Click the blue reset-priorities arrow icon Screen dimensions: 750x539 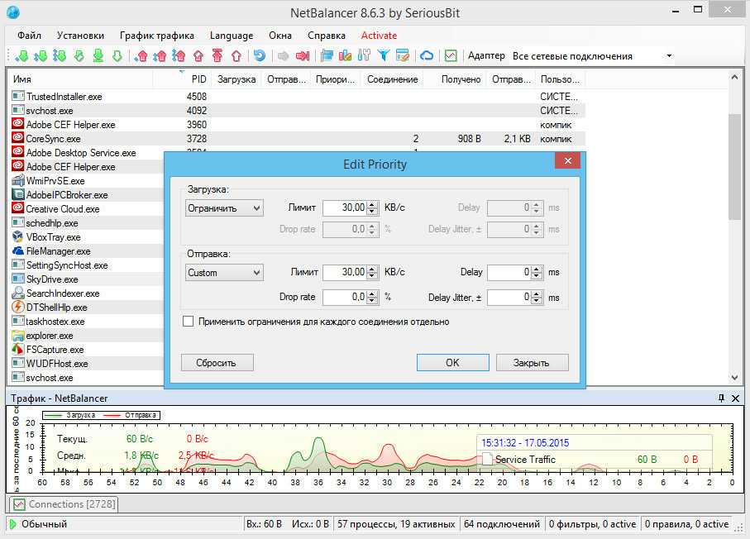click(260, 56)
